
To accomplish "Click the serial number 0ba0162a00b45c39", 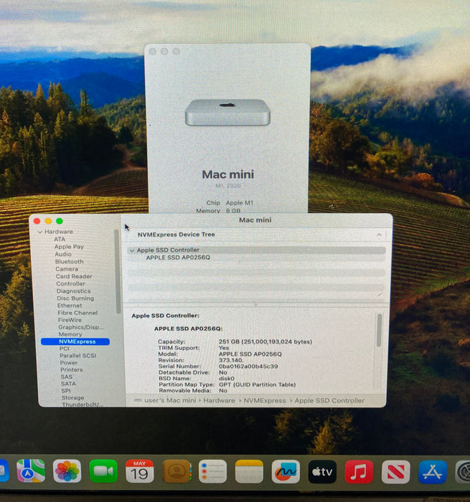I will [248, 366].
